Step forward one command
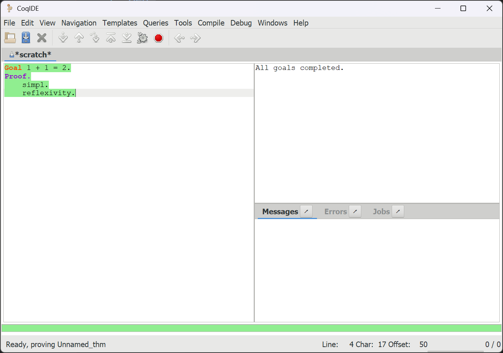This screenshot has height=353, width=503. coord(63,38)
